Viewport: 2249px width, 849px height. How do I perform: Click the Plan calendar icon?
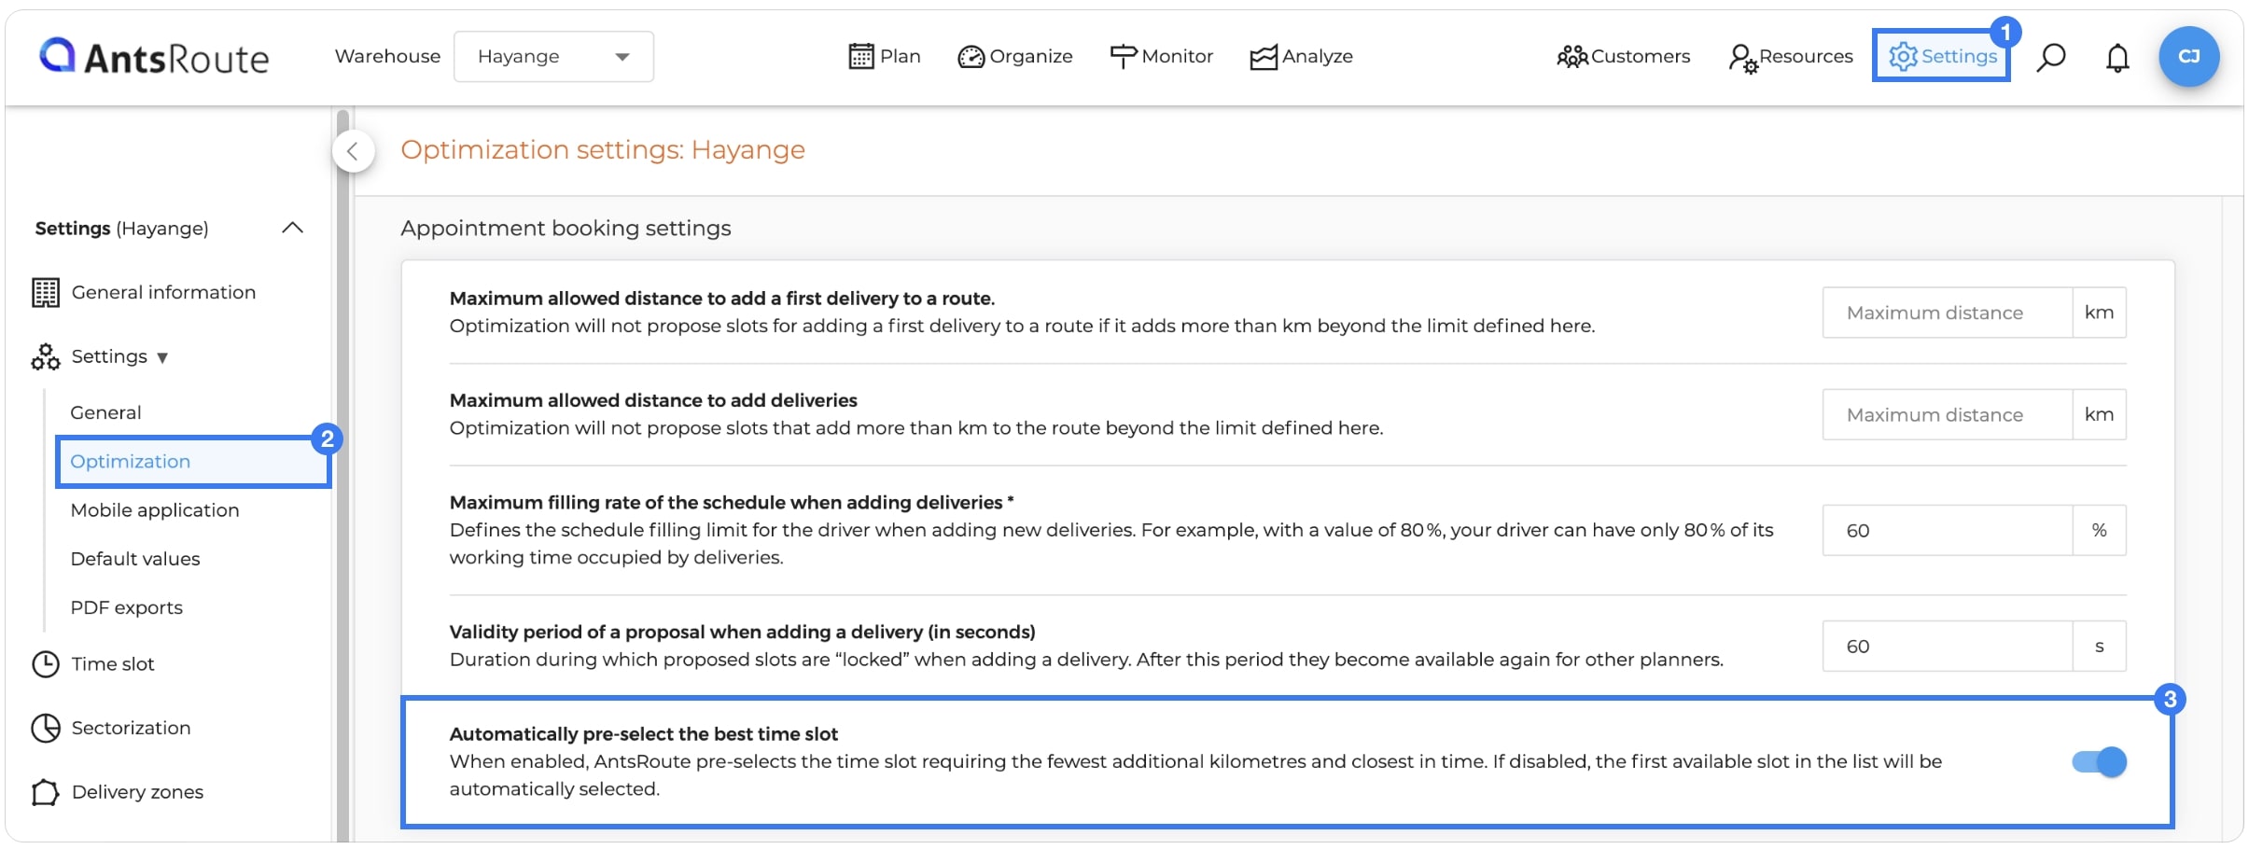860,57
